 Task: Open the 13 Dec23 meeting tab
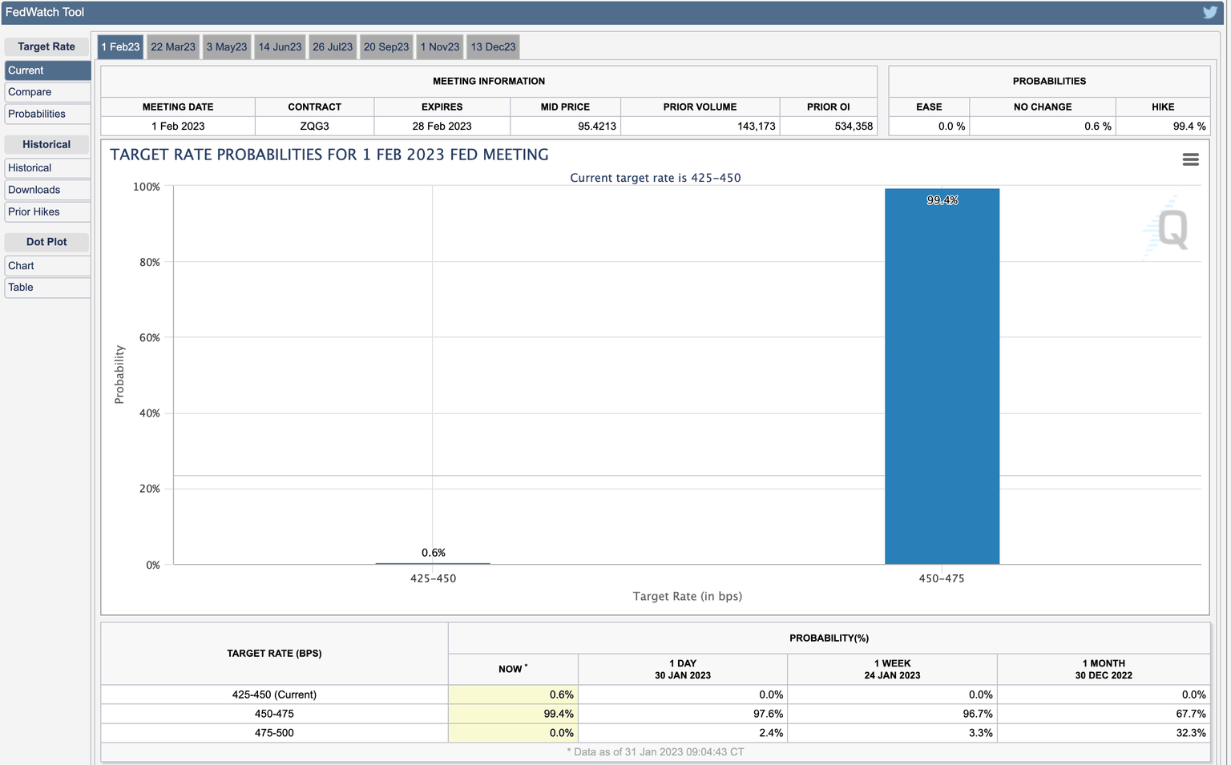pos(493,46)
